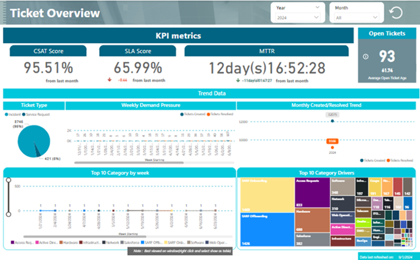This screenshot has width=420, height=260.
Task: Click the KPI metrics header banner
Action: pos(178,36)
